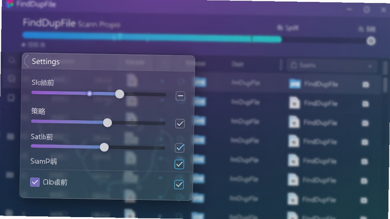
Task: Click the FindDupFile app logo in title bar
Action: tap(9, 3)
